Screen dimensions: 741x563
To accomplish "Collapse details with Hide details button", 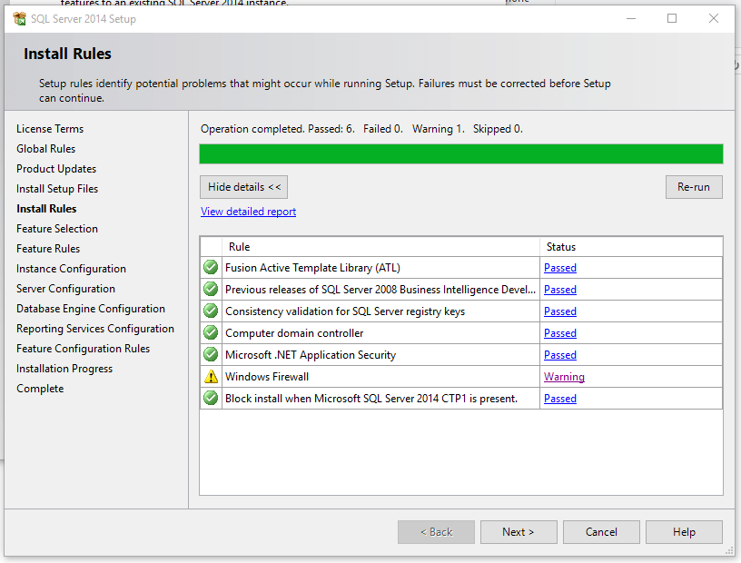I will [244, 187].
